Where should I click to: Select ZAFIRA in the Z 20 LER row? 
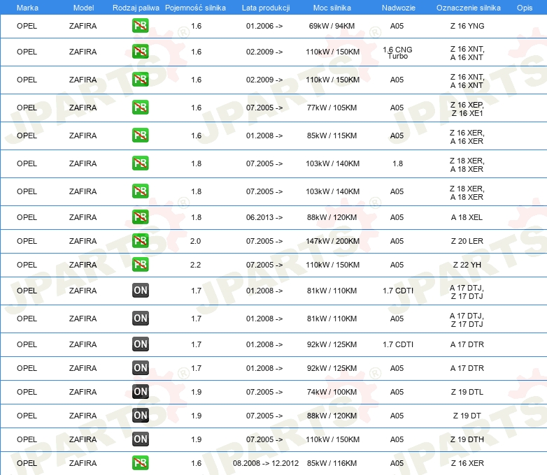83,241
